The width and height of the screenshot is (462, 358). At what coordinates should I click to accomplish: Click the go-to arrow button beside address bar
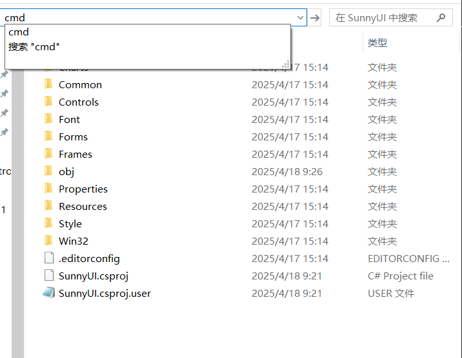[x=315, y=18]
